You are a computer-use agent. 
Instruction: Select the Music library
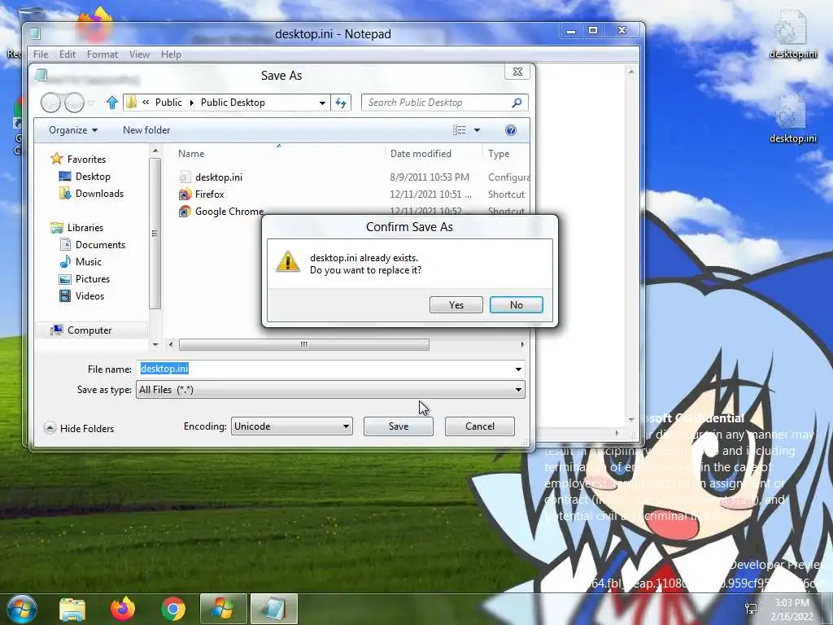[x=81, y=261]
